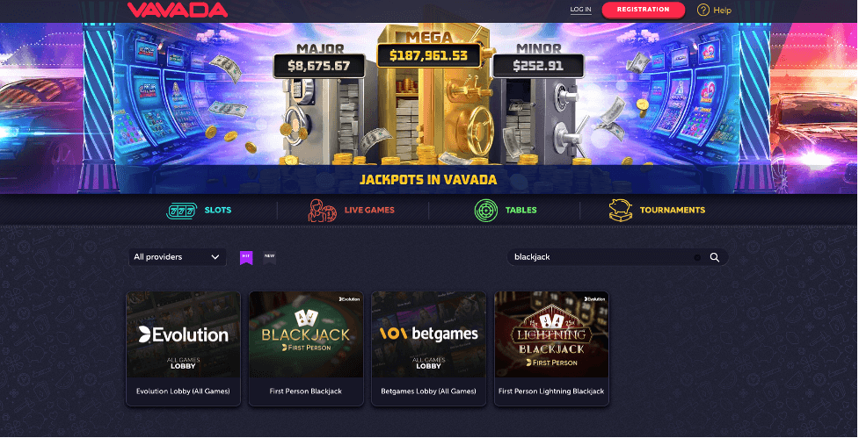Open the Betgames Lobby game tile

coord(428,348)
